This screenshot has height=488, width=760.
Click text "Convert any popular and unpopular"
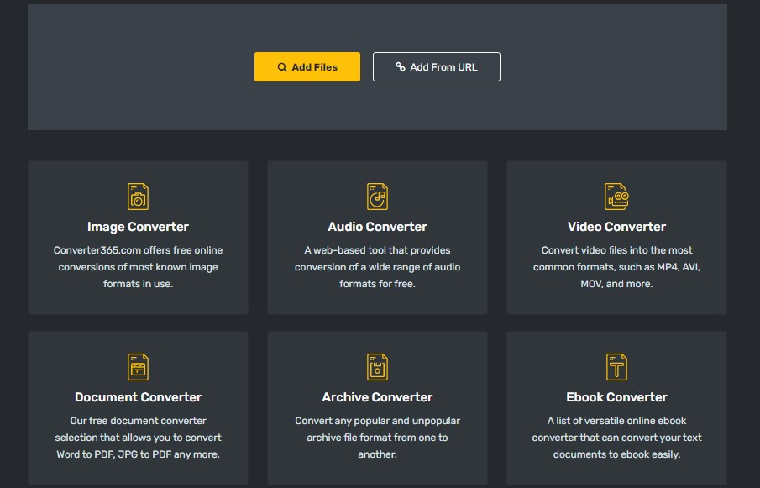(377, 421)
